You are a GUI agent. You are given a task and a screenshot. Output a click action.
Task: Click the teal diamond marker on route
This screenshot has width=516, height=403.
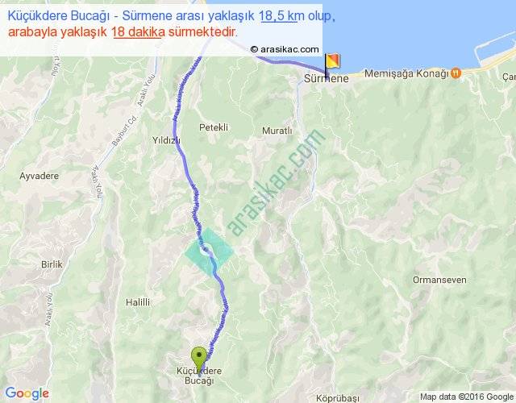tap(209, 251)
